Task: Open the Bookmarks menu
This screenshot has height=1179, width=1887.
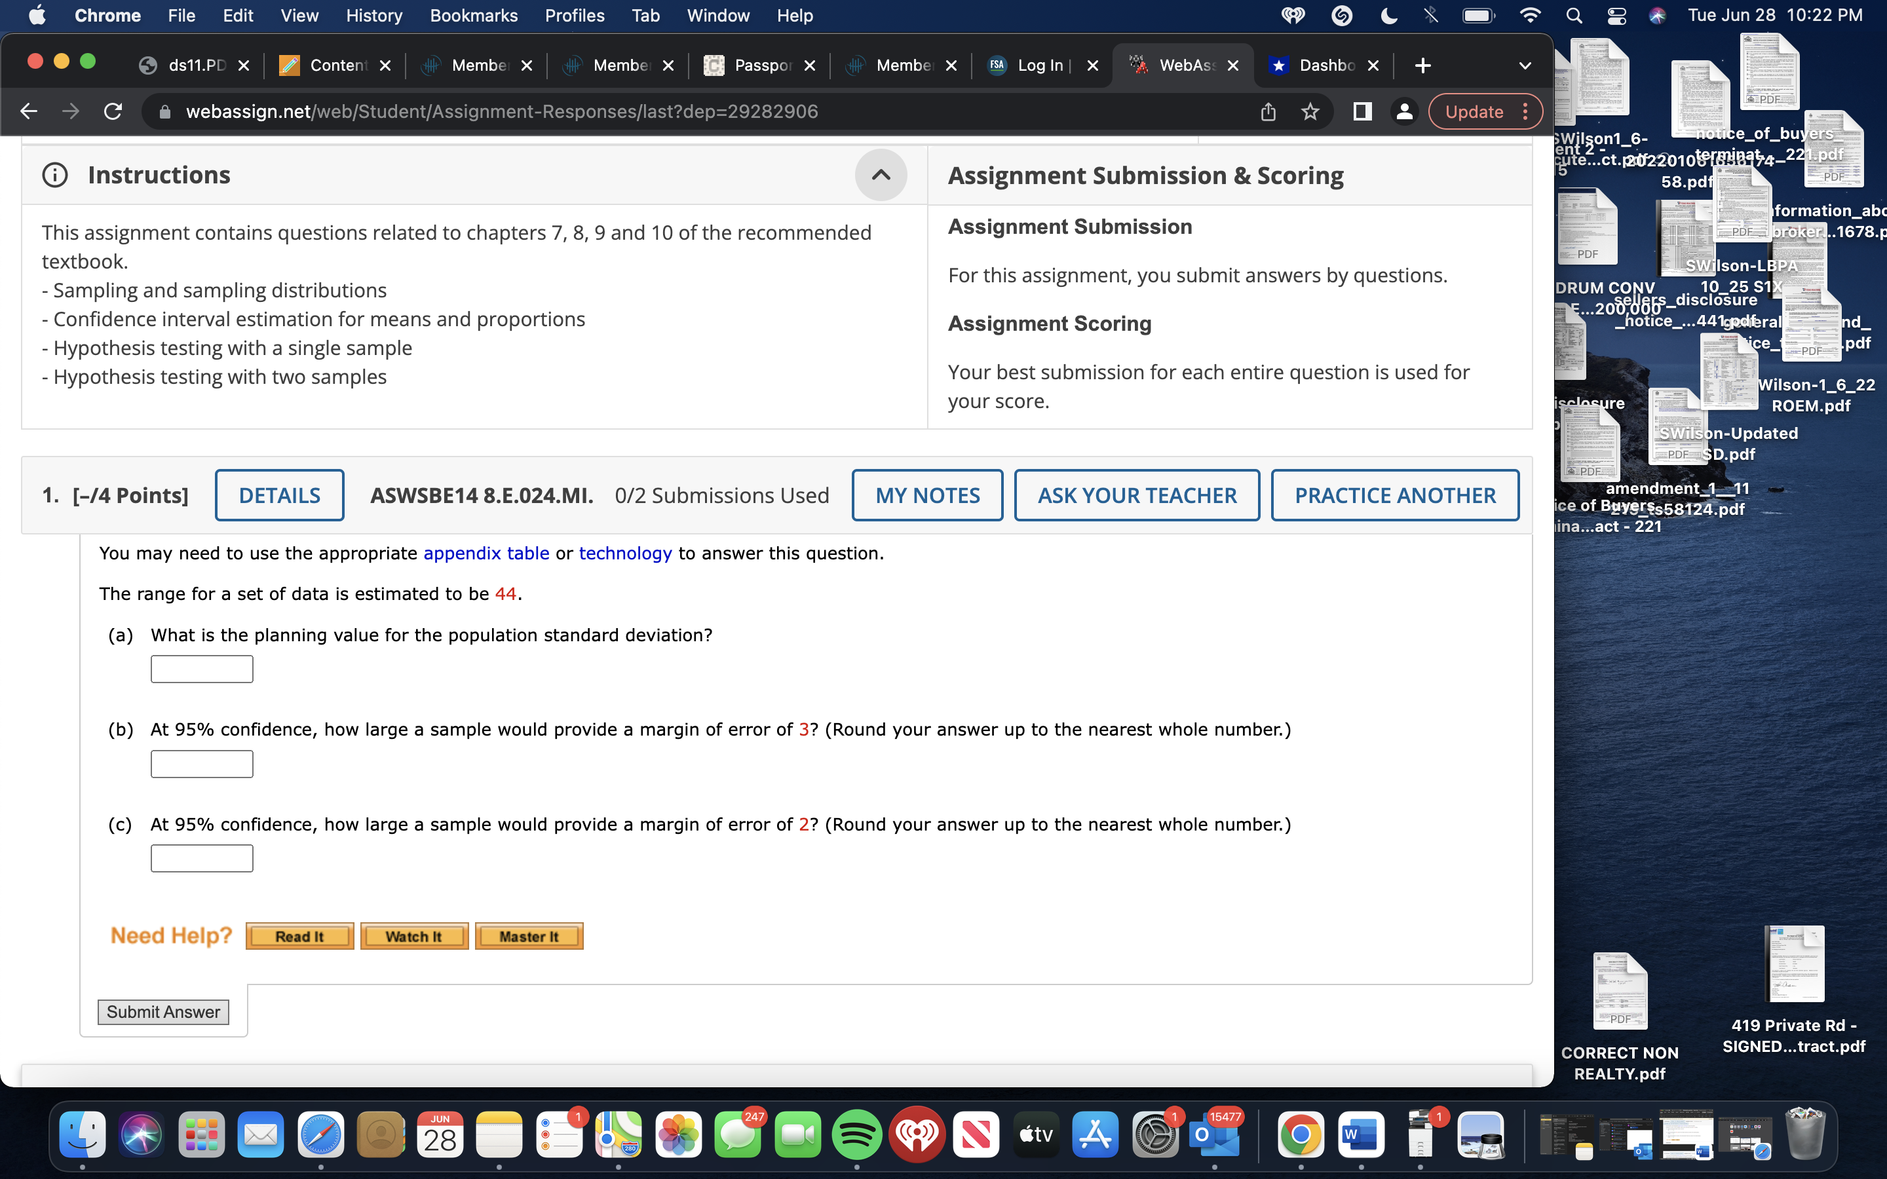Action: (473, 16)
